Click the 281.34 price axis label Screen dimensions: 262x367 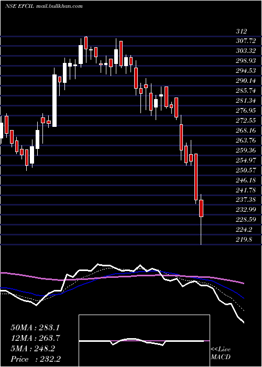tap(246, 101)
